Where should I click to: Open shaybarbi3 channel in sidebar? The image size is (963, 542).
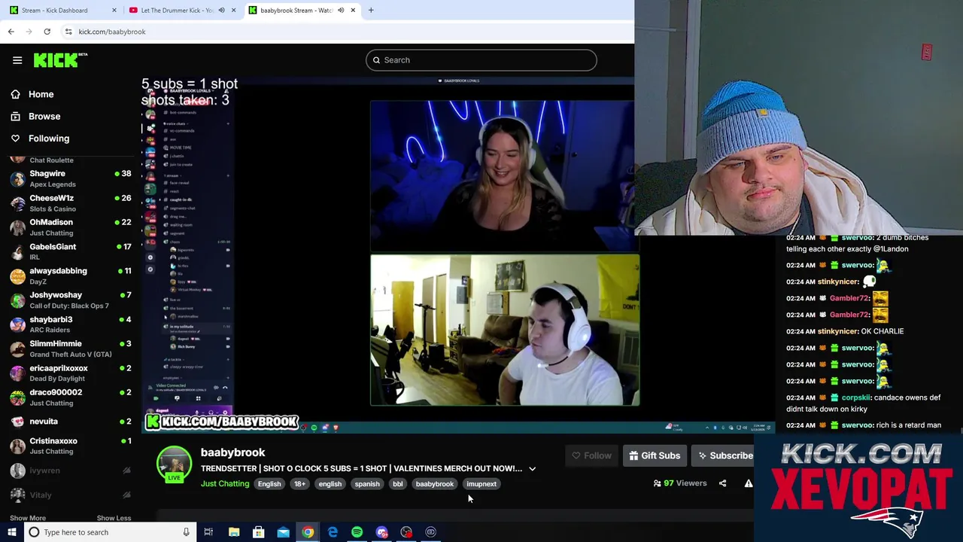tap(69, 324)
